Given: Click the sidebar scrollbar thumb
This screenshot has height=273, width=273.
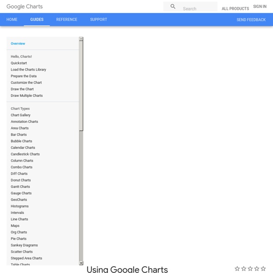Looking at the screenshot, I should (x=81, y=86).
